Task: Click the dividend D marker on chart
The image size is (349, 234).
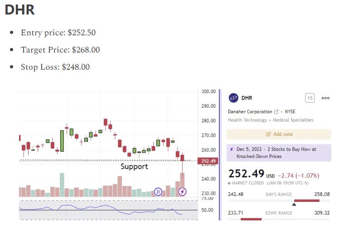Action: (158, 191)
